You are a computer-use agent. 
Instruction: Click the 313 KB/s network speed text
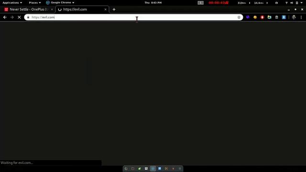click(x=242, y=3)
